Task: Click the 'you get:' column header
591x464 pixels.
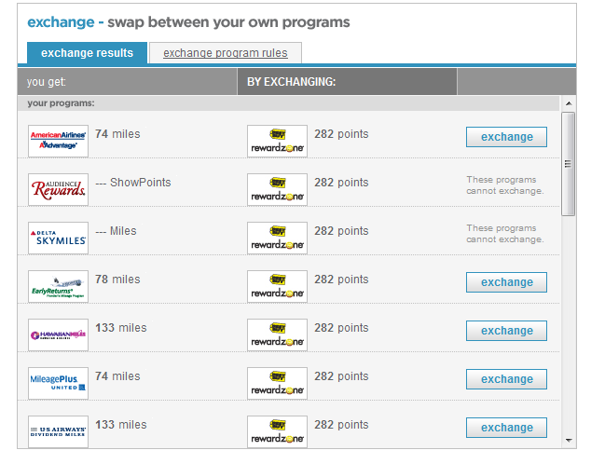Action: (128, 82)
